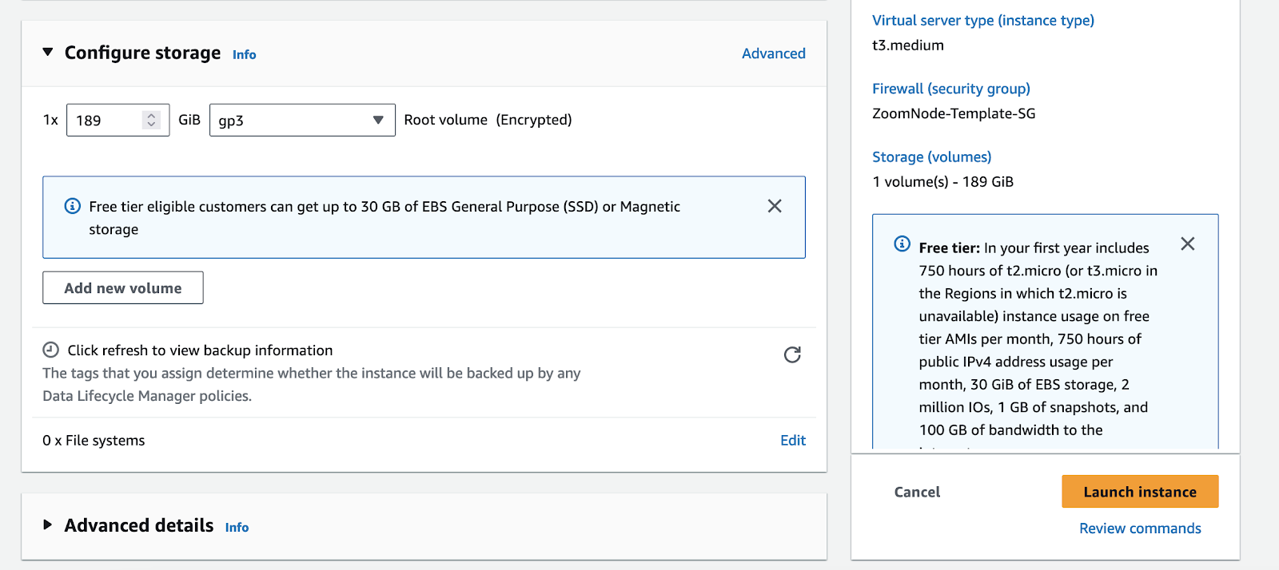
Task: Increase the root volume size with the stepper
Action: [x=151, y=115]
